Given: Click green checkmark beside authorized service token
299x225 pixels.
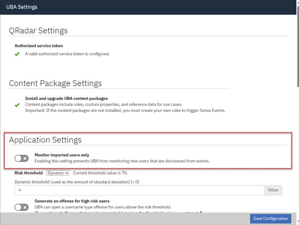Looking at the screenshot, I should [x=17, y=54].
